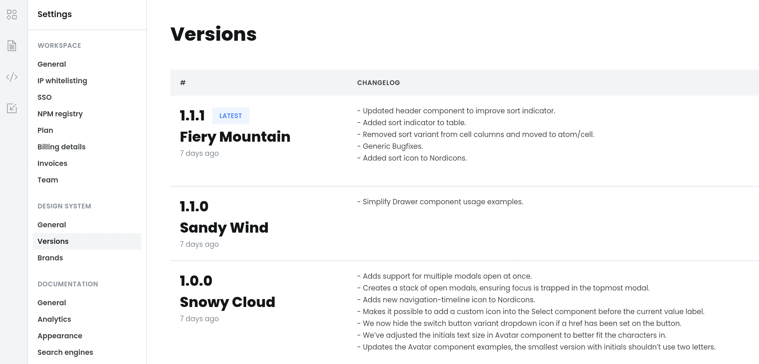
Task: Click 'Removed sort variant from cell columns' line
Action: pos(476,134)
